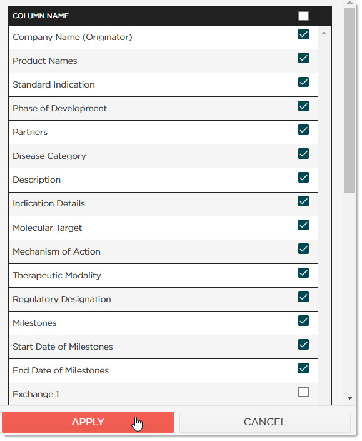Uncheck the Disease Category checkbox

(x=303, y=153)
